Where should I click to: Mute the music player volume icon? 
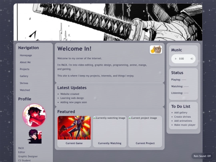(192, 59)
